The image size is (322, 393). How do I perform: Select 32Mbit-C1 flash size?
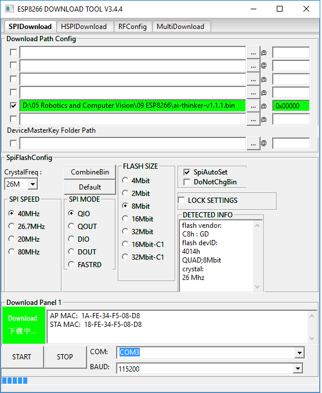pyautogui.click(x=143, y=257)
